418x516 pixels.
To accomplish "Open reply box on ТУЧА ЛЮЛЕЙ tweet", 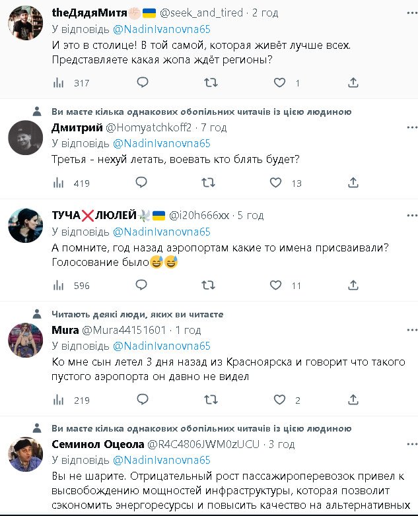I will pos(142,285).
